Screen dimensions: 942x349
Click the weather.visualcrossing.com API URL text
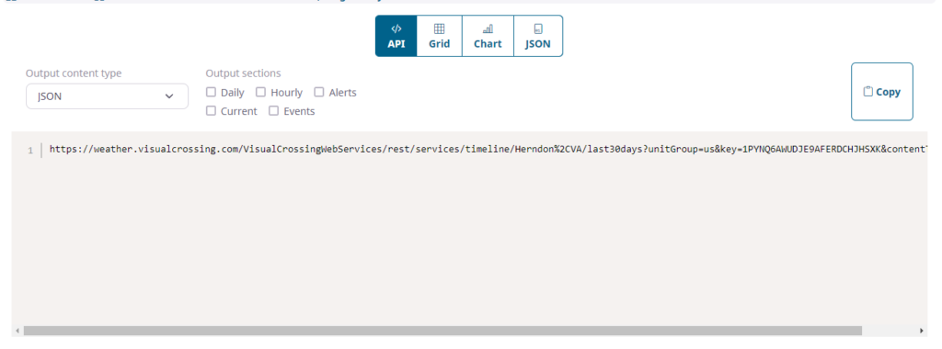[x=489, y=150]
